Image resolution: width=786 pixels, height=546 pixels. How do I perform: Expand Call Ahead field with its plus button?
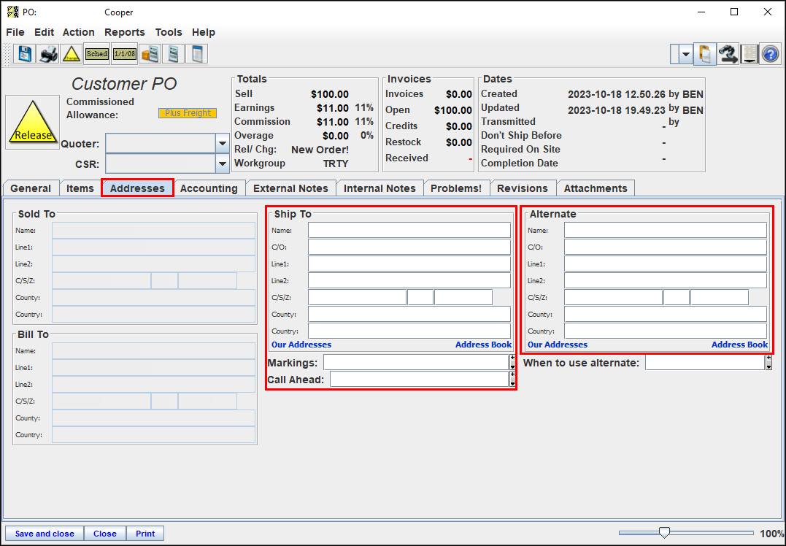point(512,374)
